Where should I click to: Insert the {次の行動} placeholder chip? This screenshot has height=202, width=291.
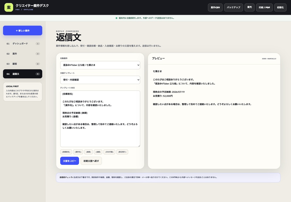pos(109,152)
